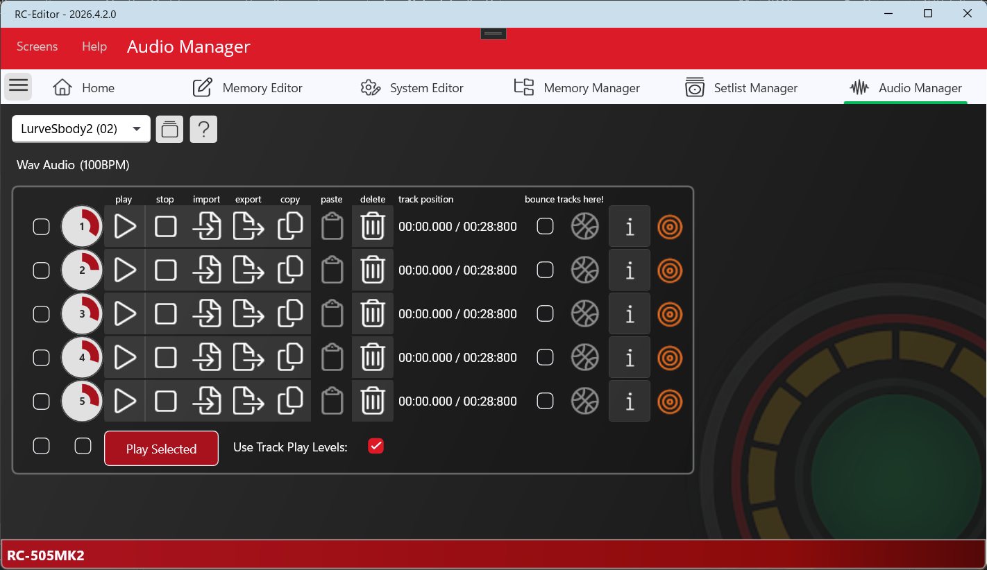Click the stacked layers button beside memory dropdown

[169, 129]
